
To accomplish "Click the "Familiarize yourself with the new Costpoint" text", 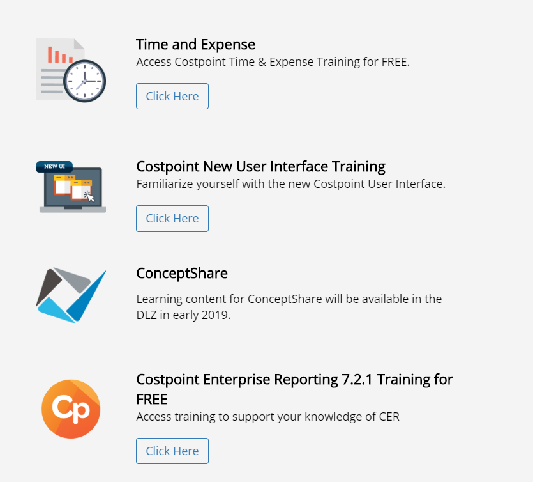I will tap(290, 183).
